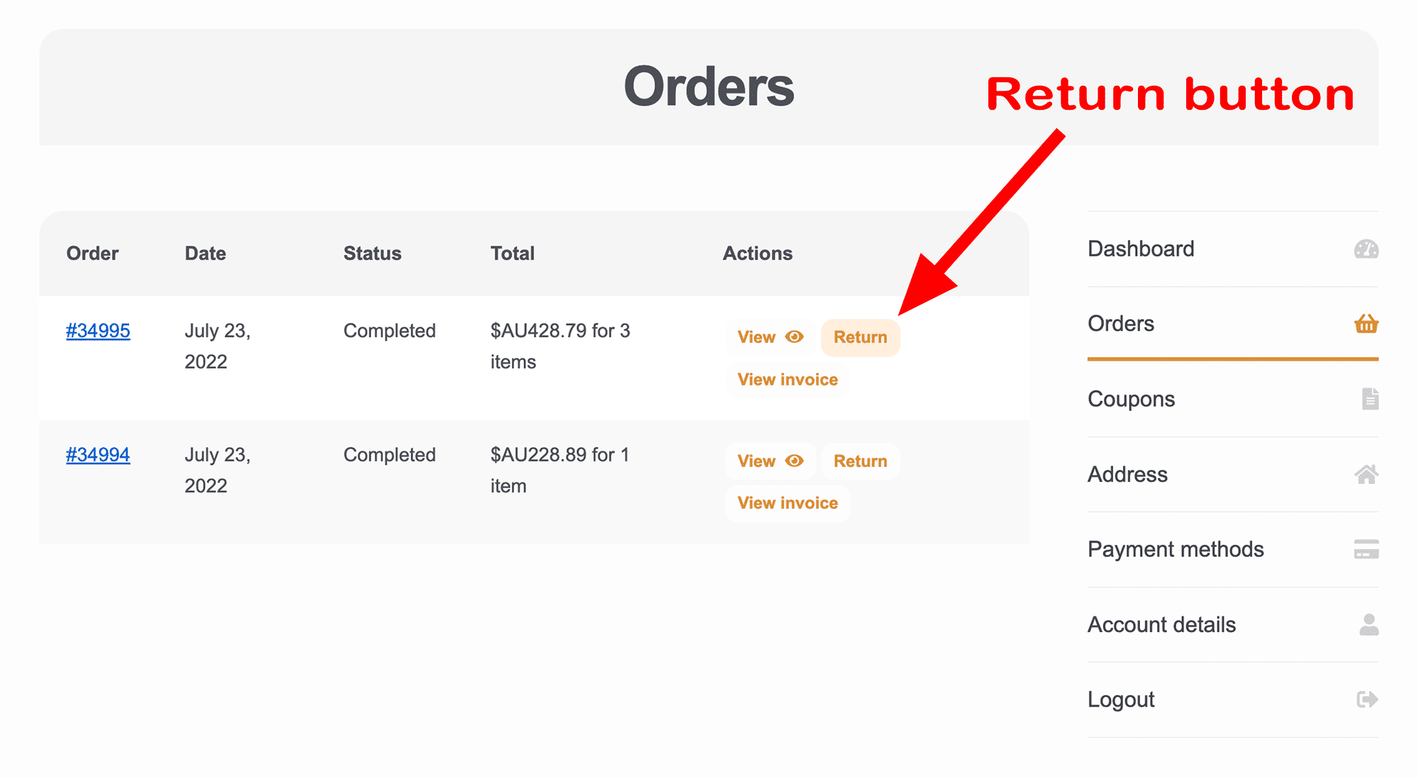Open Address in account menu
The image size is (1418, 778).
pyautogui.click(x=1127, y=474)
